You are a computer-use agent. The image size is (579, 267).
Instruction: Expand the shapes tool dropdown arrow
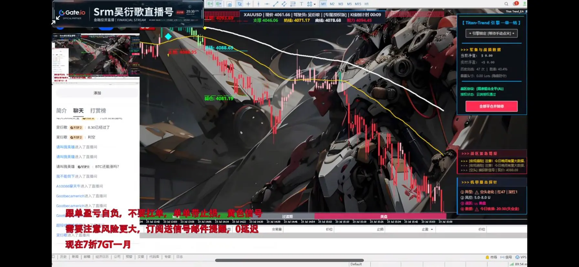(315, 4)
